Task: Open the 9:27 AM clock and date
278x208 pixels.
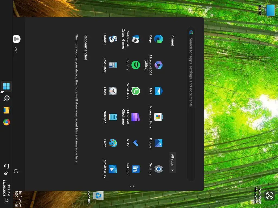Action: 7,188
